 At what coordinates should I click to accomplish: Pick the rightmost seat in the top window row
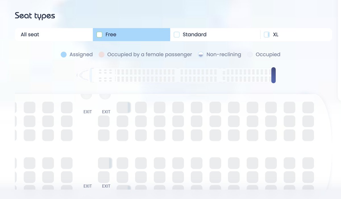pyautogui.click(x=308, y=108)
